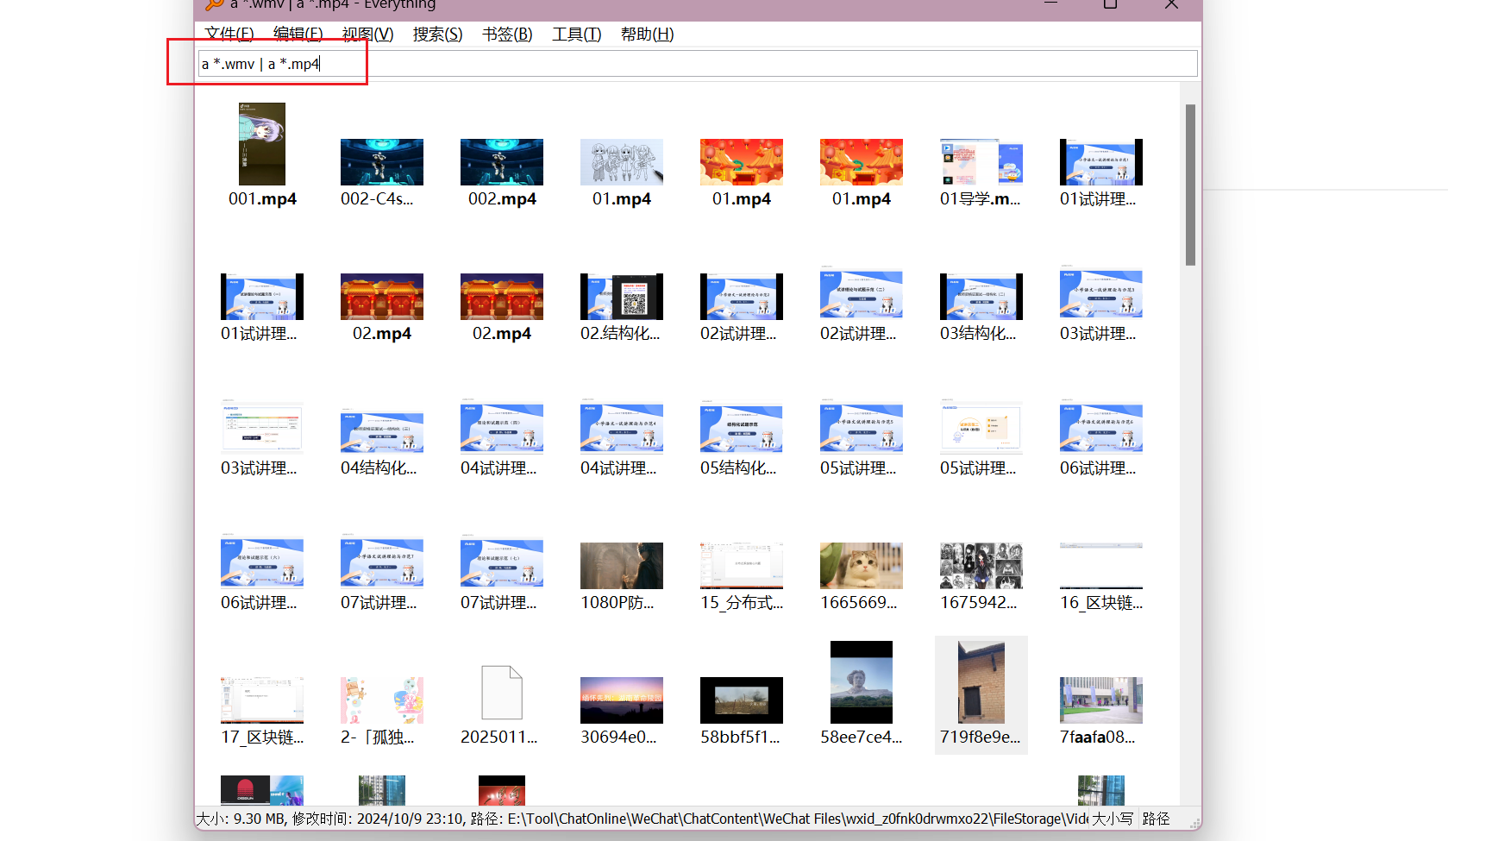Select the 05结构化... video file

[742, 442]
